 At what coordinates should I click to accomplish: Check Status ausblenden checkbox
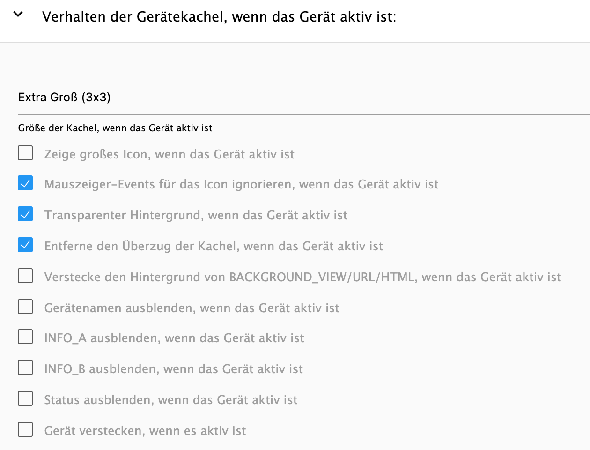click(25, 399)
